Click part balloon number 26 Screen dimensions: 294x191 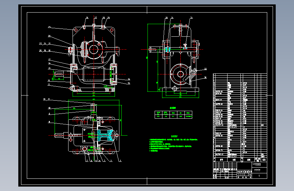87,18
